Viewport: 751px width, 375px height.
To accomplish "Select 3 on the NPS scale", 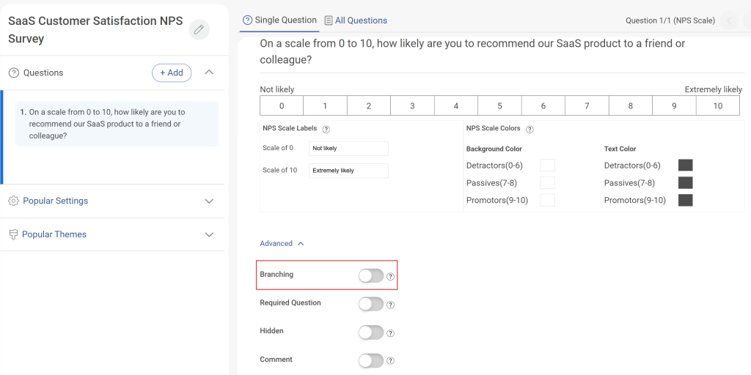I will [412, 105].
